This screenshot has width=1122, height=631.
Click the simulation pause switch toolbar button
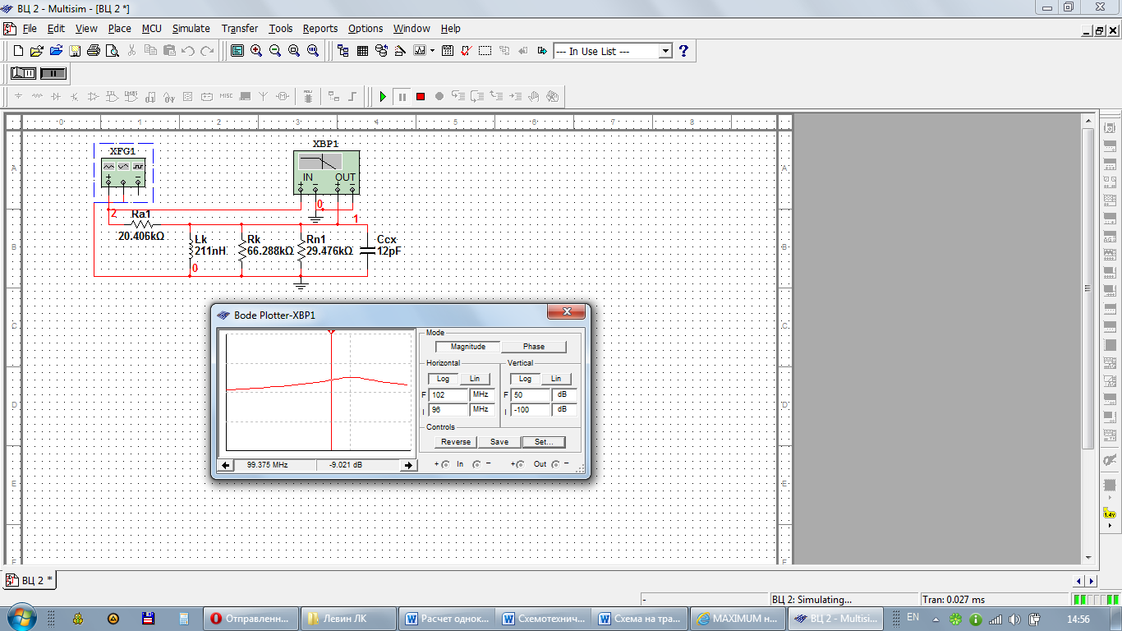coord(53,73)
